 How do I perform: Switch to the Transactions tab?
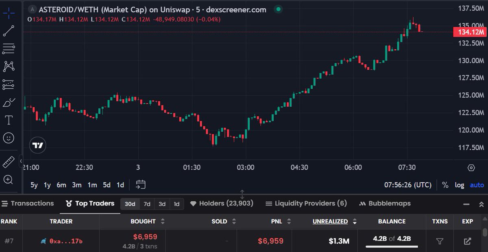(27, 203)
